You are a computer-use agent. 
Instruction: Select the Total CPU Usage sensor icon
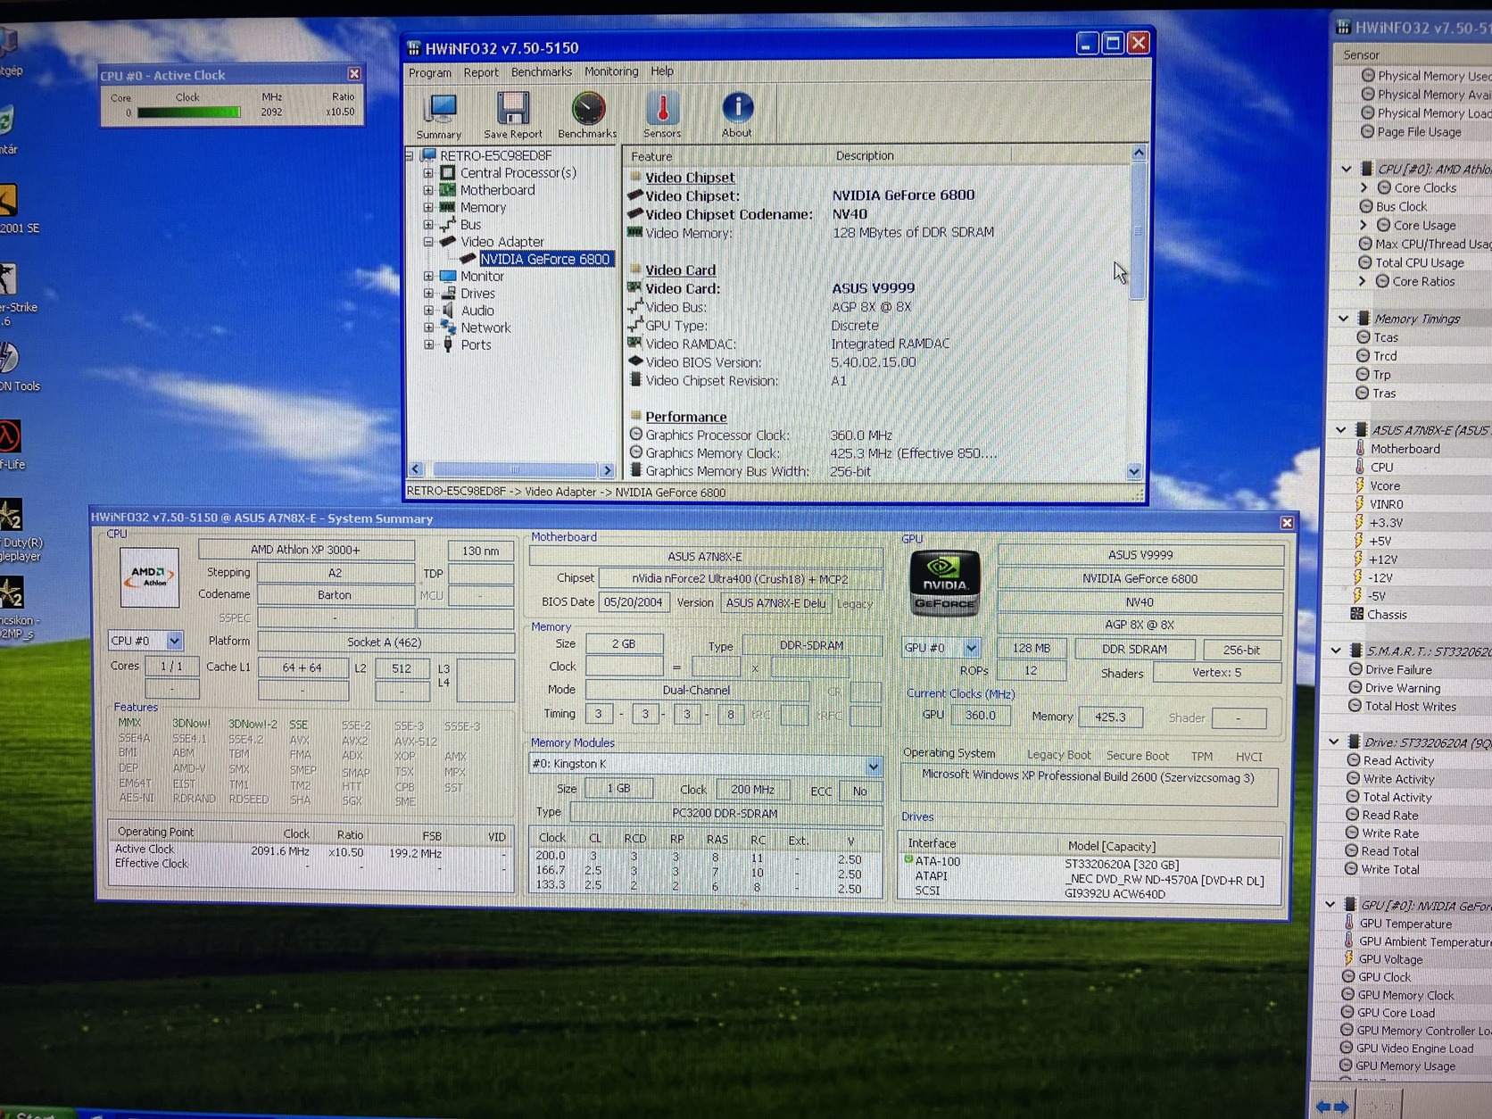[1364, 262]
